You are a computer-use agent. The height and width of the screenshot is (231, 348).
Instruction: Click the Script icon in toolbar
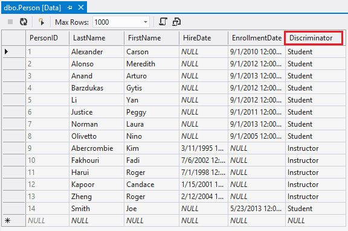point(163,22)
